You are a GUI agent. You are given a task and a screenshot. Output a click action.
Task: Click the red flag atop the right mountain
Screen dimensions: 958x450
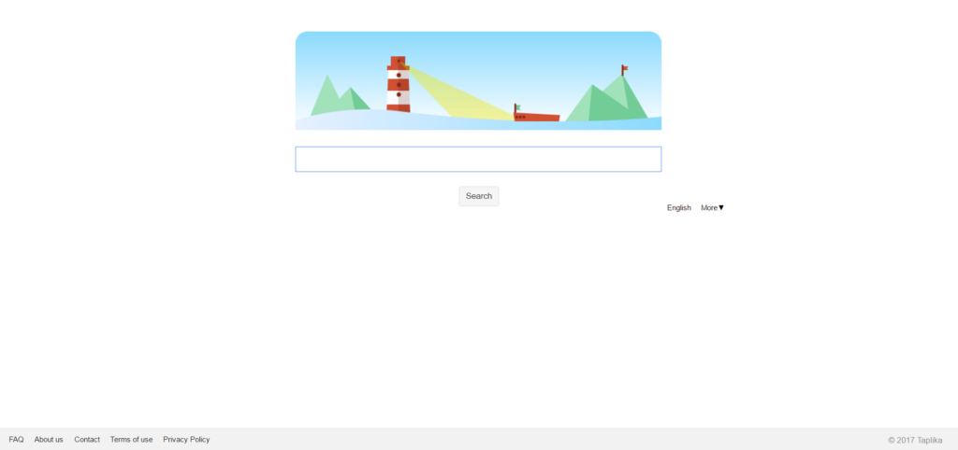point(624,69)
